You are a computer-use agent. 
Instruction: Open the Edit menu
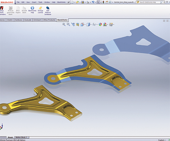(x=23, y=2)
